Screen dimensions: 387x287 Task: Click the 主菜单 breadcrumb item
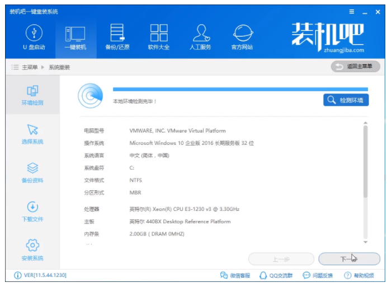30,68
